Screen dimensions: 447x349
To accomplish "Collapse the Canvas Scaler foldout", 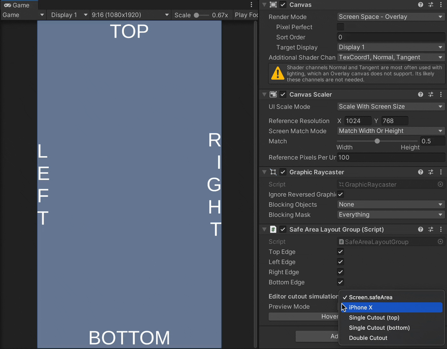I will (264, 94).
